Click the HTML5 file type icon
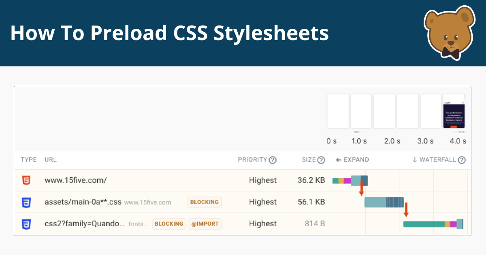 point(26,180)
